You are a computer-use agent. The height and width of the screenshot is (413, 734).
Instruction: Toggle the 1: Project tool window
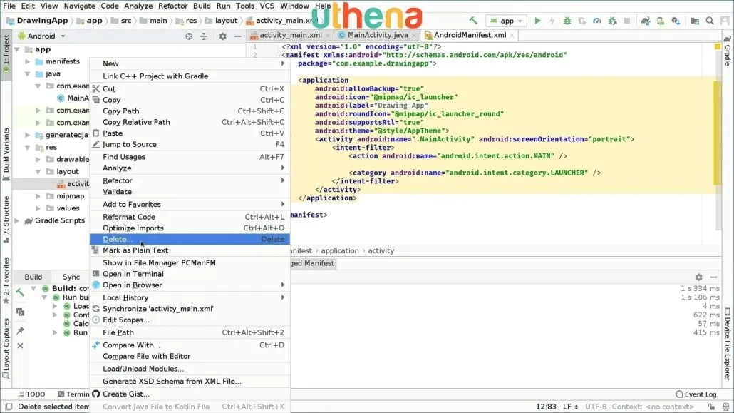(x=6, y=54)
